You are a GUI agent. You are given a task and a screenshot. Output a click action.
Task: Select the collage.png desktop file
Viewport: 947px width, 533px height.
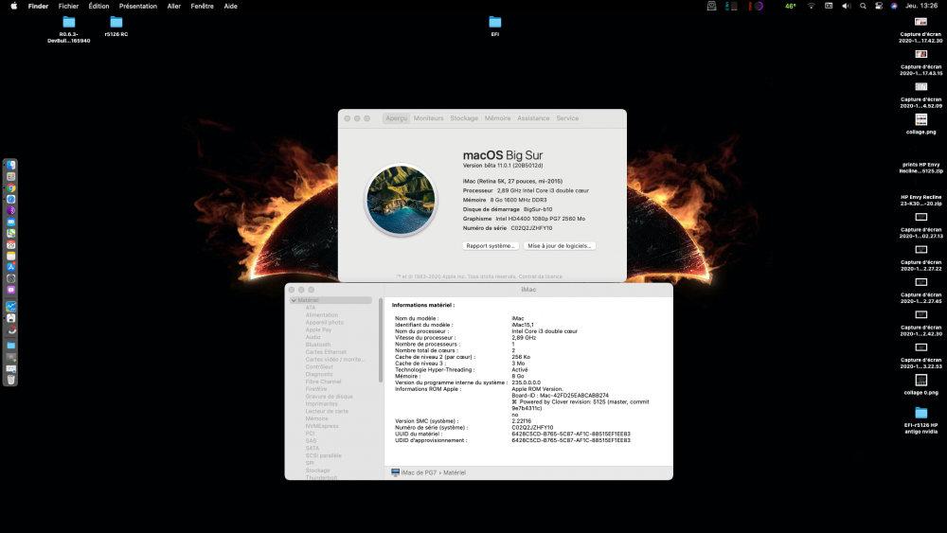click(x=921, y=124)
